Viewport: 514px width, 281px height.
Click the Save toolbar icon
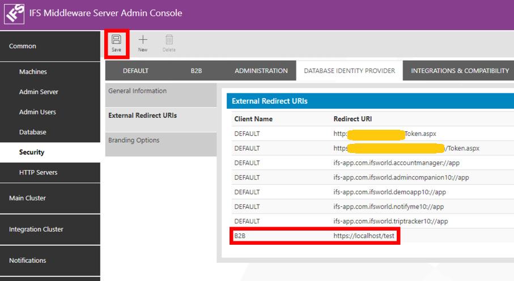coord(116,43)
